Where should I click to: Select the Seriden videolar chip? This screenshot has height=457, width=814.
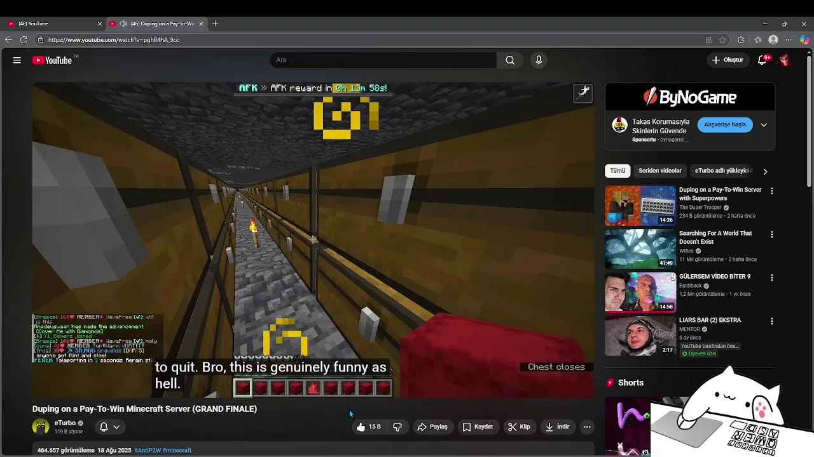[660, 171]
